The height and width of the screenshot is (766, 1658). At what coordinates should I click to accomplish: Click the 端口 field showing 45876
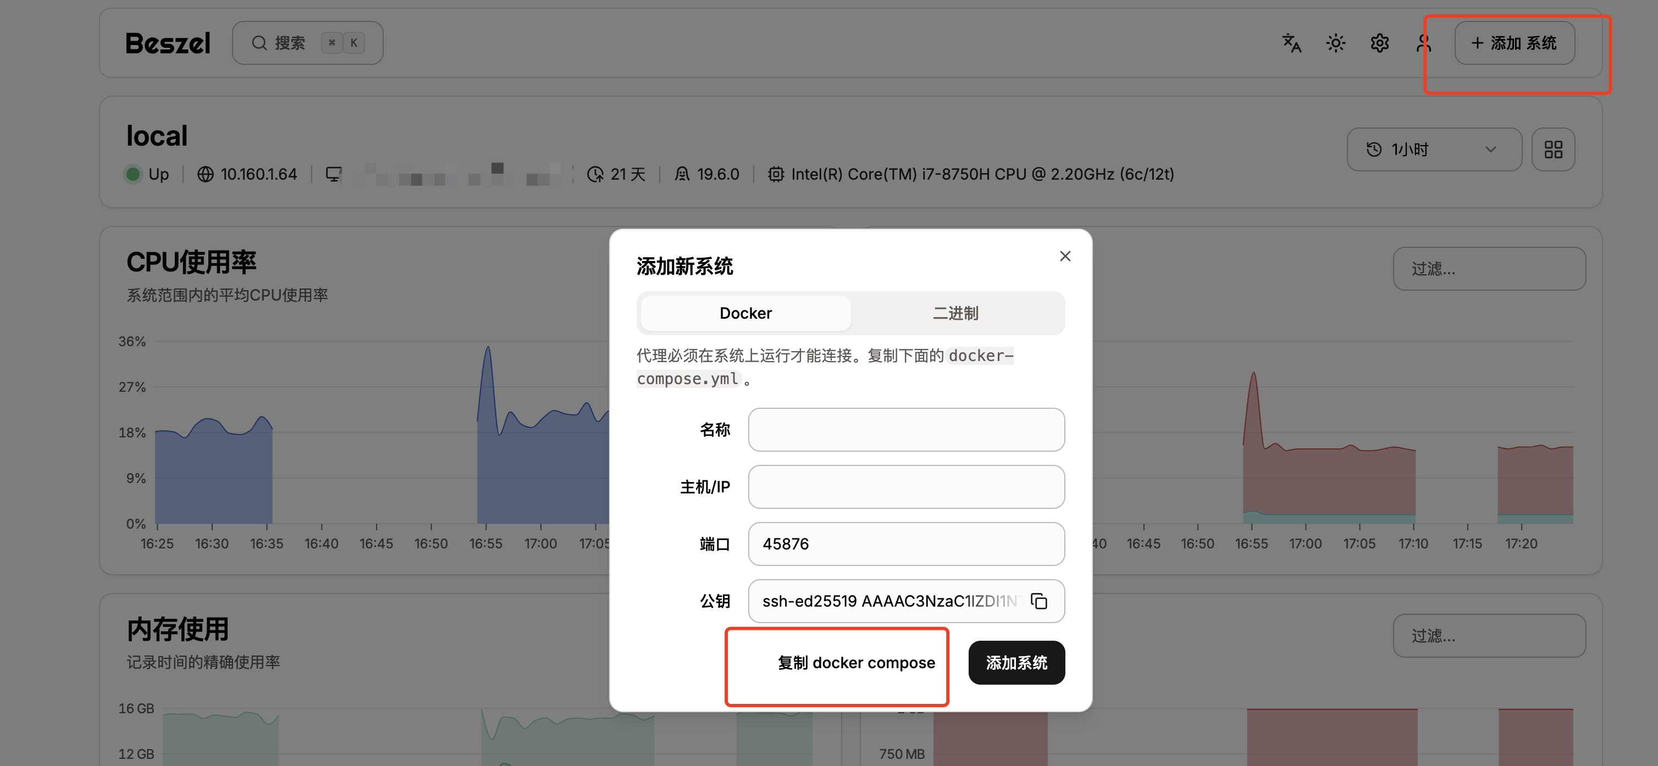click(905, 543)
